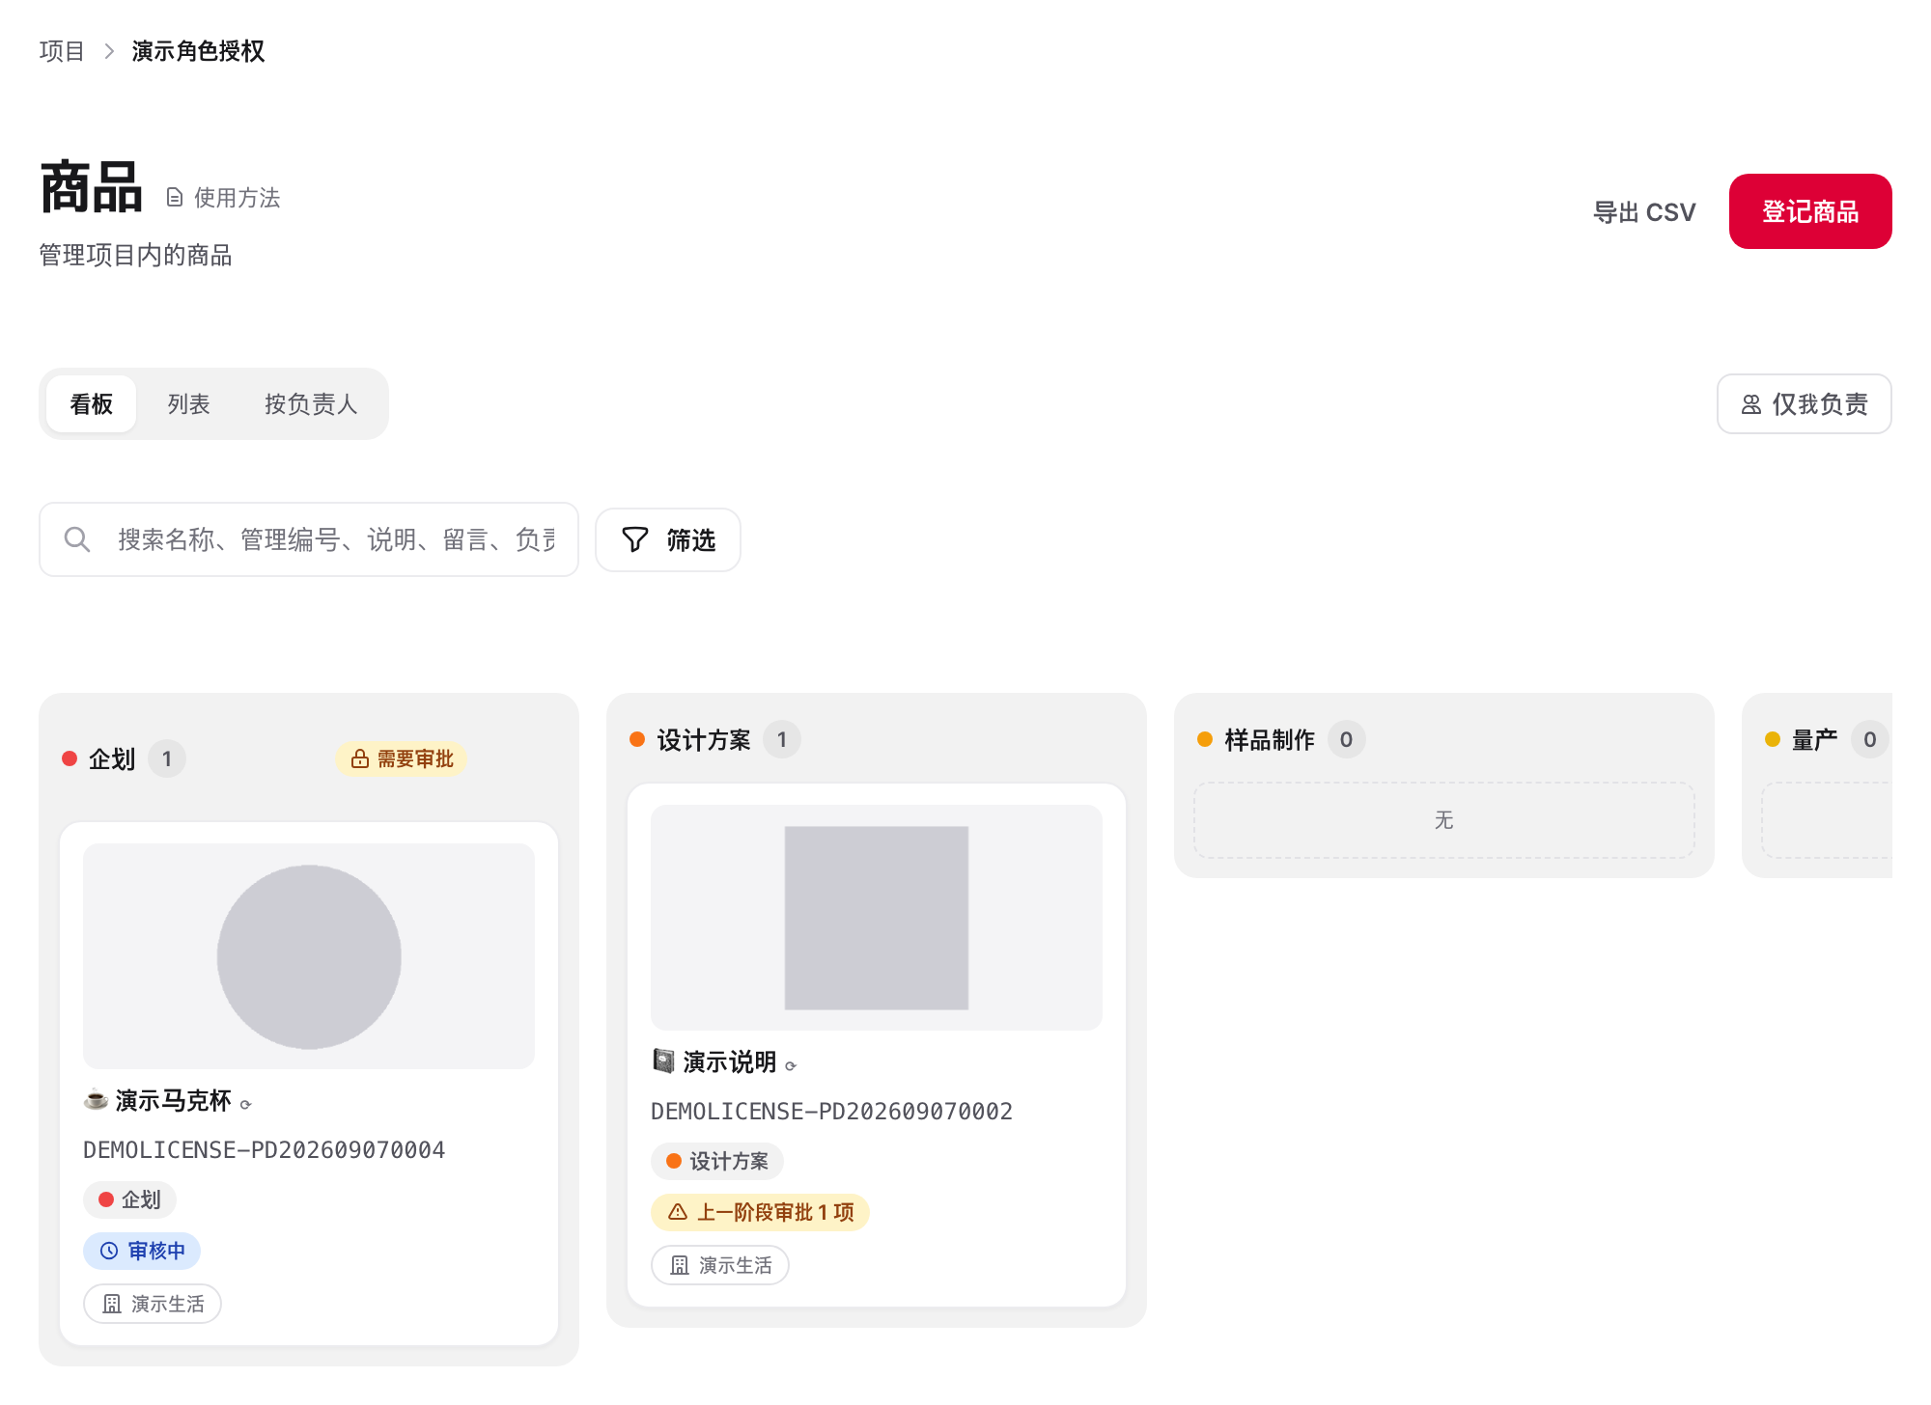This screenshot has width=1931, height=1405.
Task: Click the warning triangle in 上一阶段审批 badge
Action: (x=678, y=1212)
